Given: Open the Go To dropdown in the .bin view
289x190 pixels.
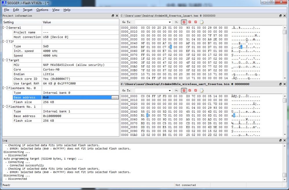Looking at the screenshot, I should (x=170, y=91).
